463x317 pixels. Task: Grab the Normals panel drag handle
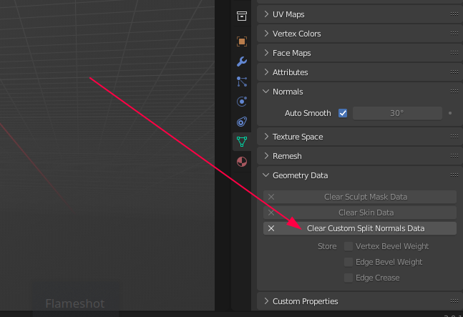(454, 91)
